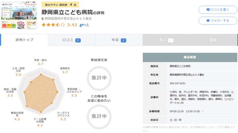
Task: Click the フォローする button
Action: [x=218, y=21]
